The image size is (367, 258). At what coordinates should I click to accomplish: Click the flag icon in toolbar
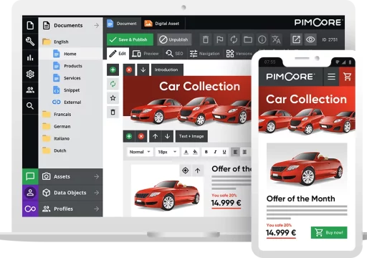tap(219, 39)
